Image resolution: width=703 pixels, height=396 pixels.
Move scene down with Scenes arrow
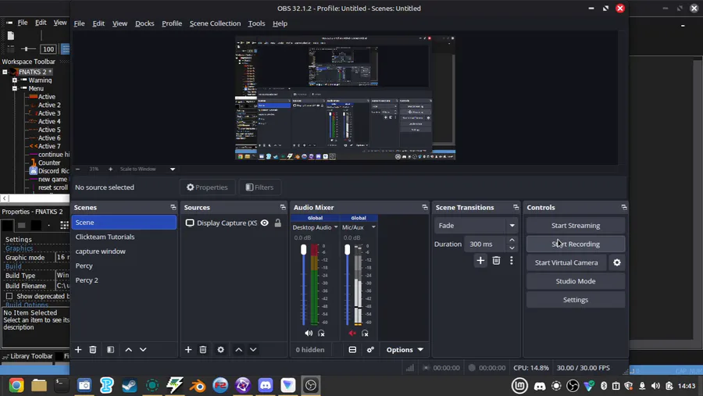[x=143, y=349]
